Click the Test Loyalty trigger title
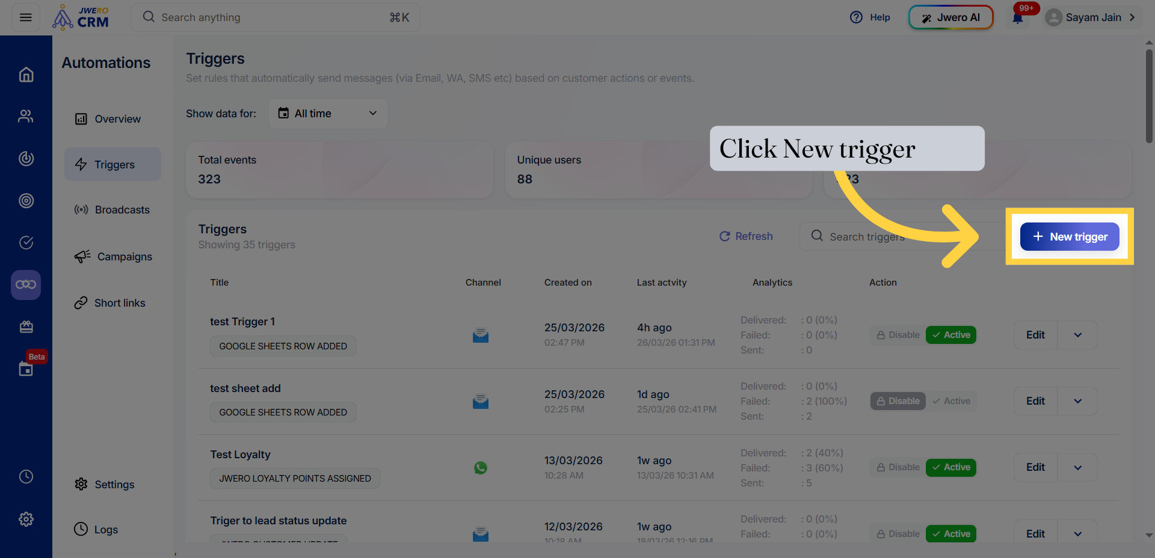The height and width of the screenshot is (558, 1155). [x=240, y=455]
